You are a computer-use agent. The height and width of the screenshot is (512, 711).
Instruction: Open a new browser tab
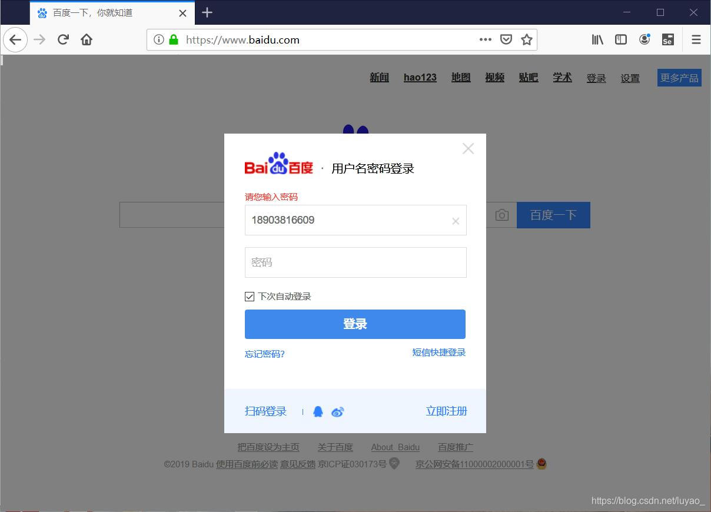coord(207,12)
